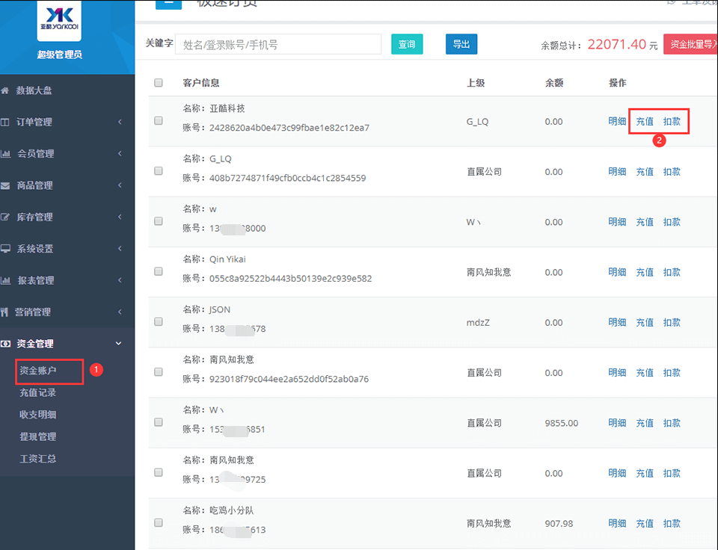Click the icon beside 订单管理

[5, 122]
